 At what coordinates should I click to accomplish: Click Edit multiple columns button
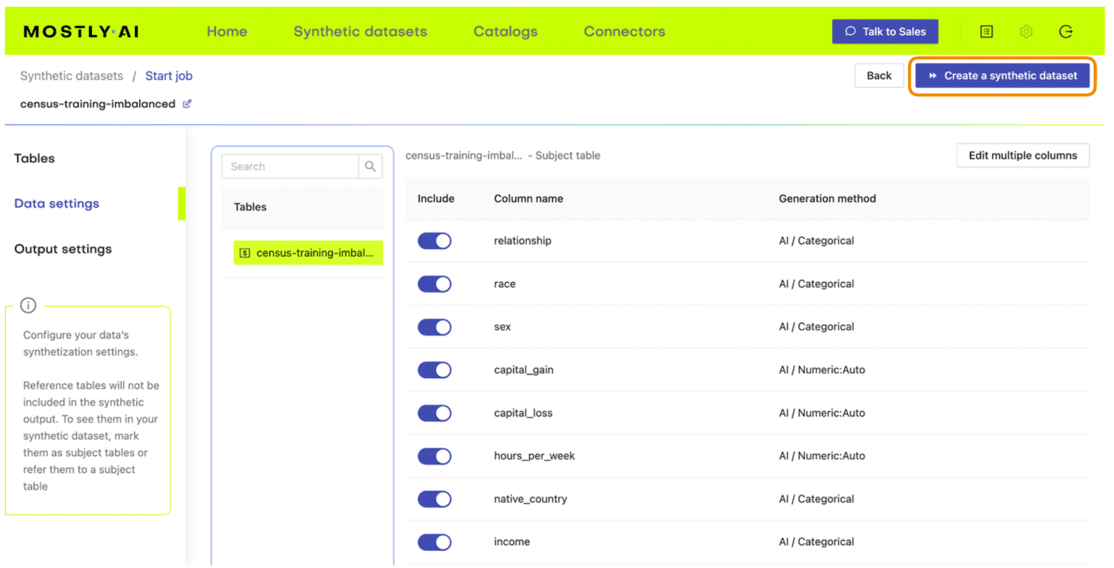[1023, 155]
